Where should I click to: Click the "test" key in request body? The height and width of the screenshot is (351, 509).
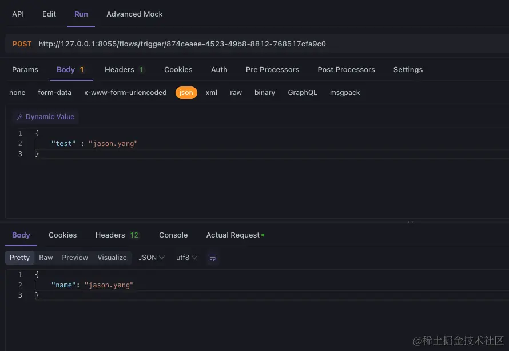pyautogui.click(x=63, y=143)
